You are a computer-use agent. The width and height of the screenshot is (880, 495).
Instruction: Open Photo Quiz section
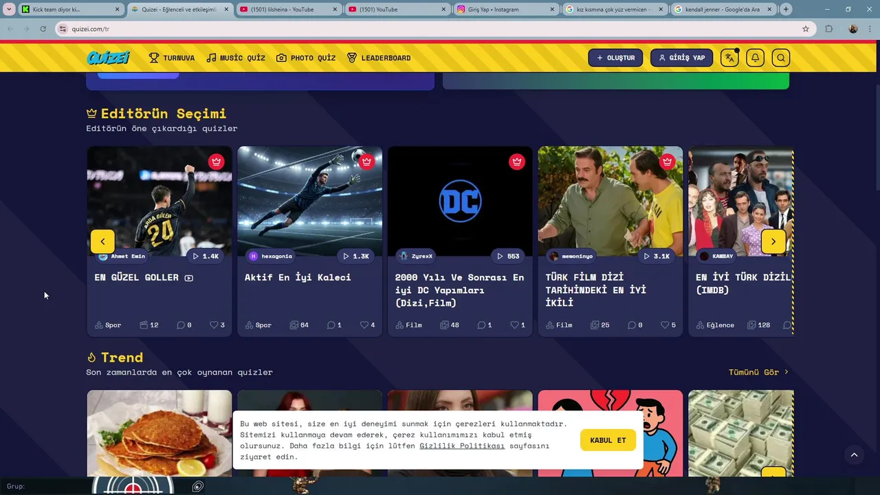coord(306,58)
